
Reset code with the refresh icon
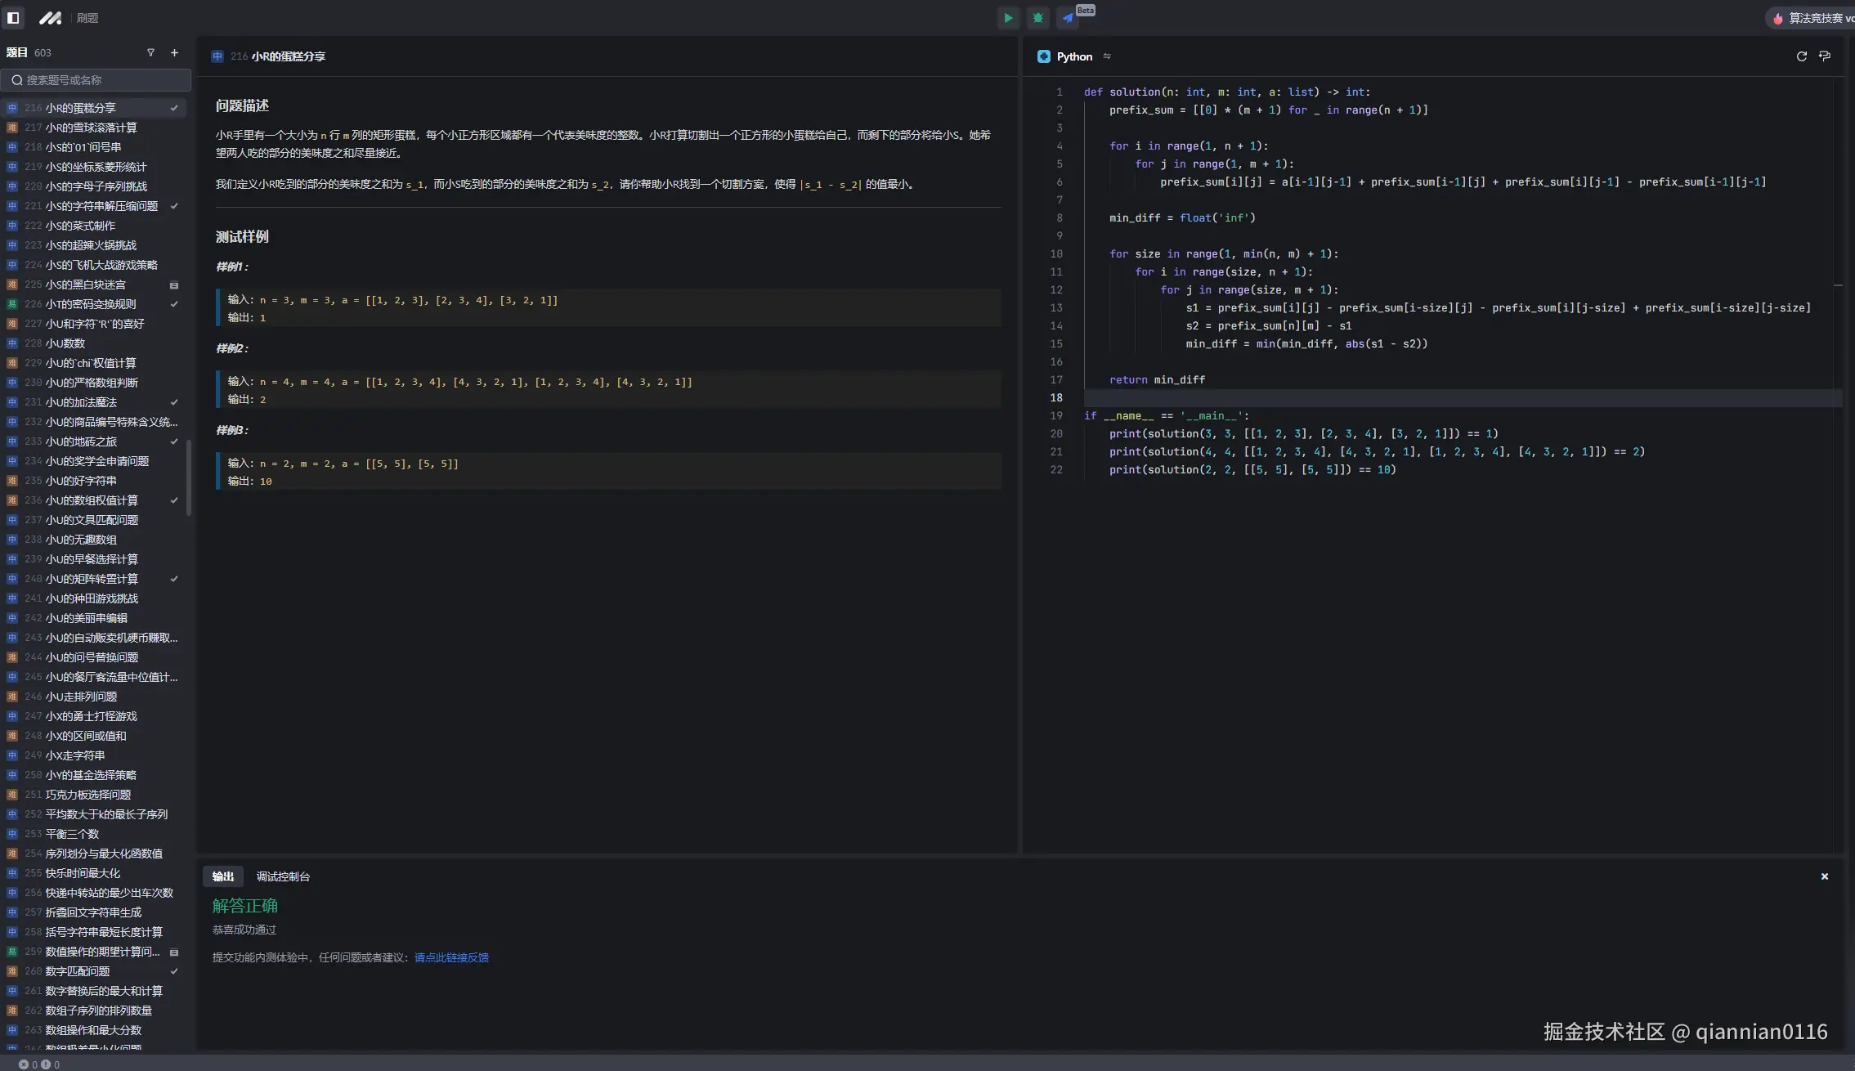point(1801,56)
